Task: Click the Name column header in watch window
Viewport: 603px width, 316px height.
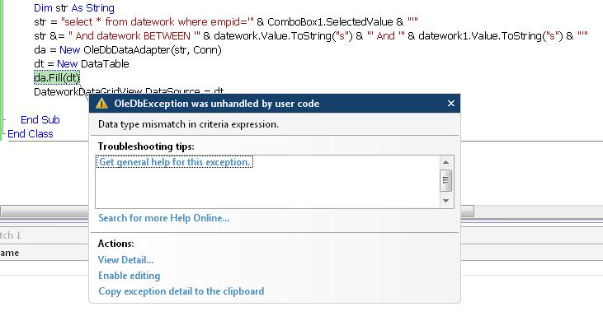Action: coord(10,253)
